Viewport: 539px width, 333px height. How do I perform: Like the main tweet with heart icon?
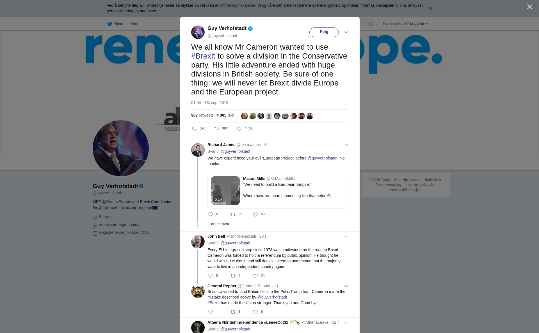[239, 129]
